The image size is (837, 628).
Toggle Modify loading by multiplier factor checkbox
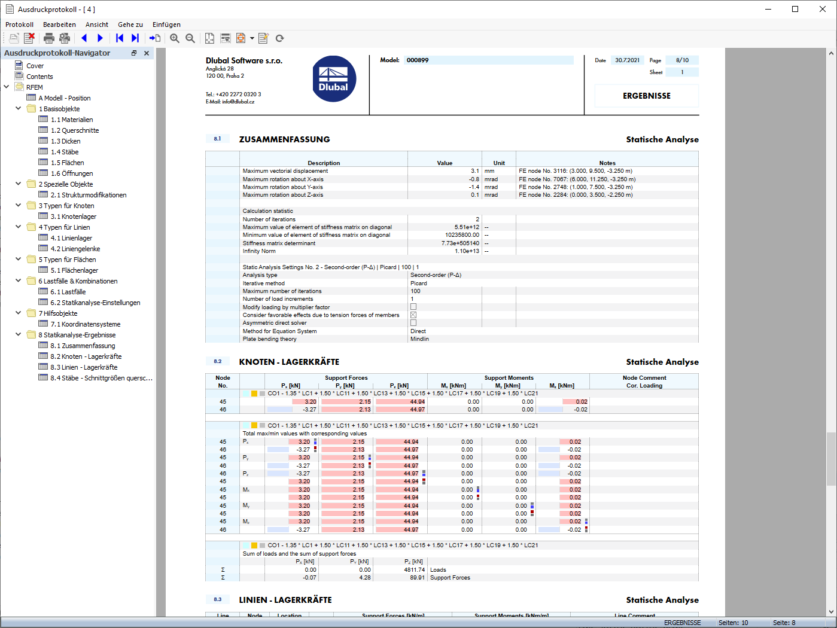click(413, 307)
